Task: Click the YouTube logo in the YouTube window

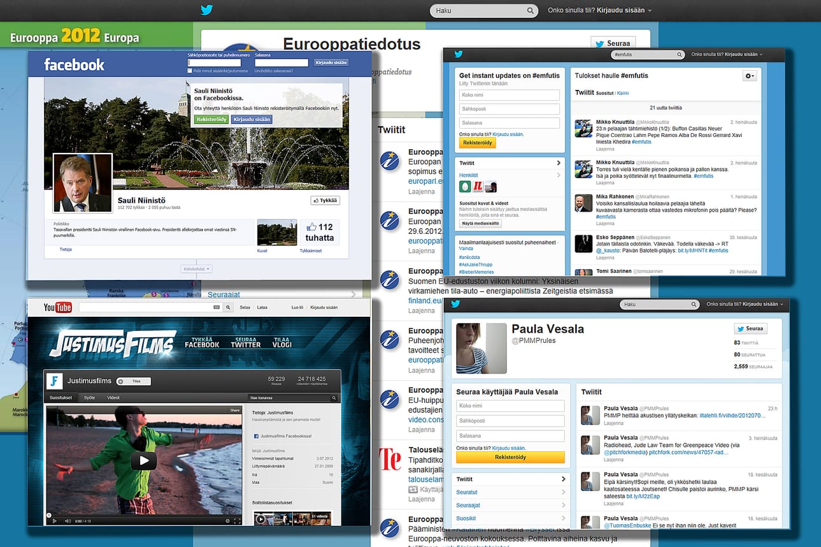Action: pyautogui.click(x=57, y=308)
